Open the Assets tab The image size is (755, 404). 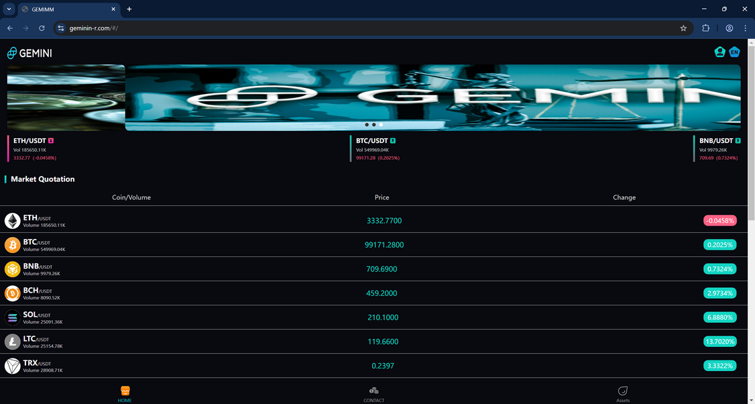(x=623, y=394)
